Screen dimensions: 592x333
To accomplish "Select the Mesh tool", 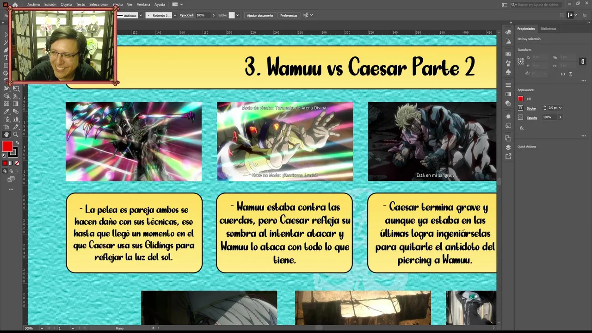I will [6, 104].
